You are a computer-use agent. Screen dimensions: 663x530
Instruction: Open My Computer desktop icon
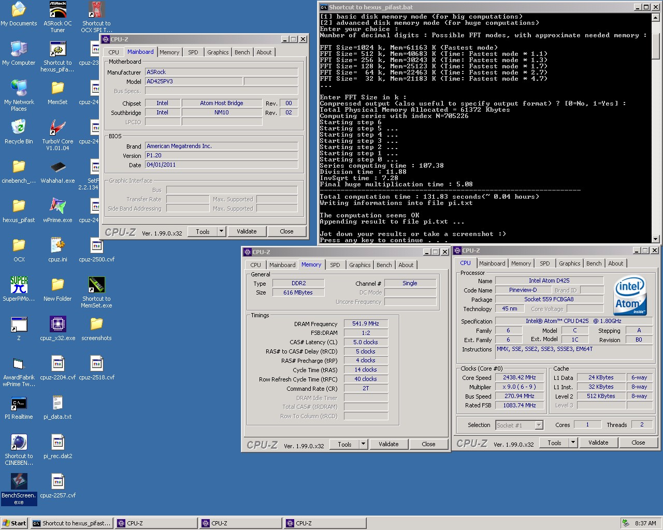19,53
